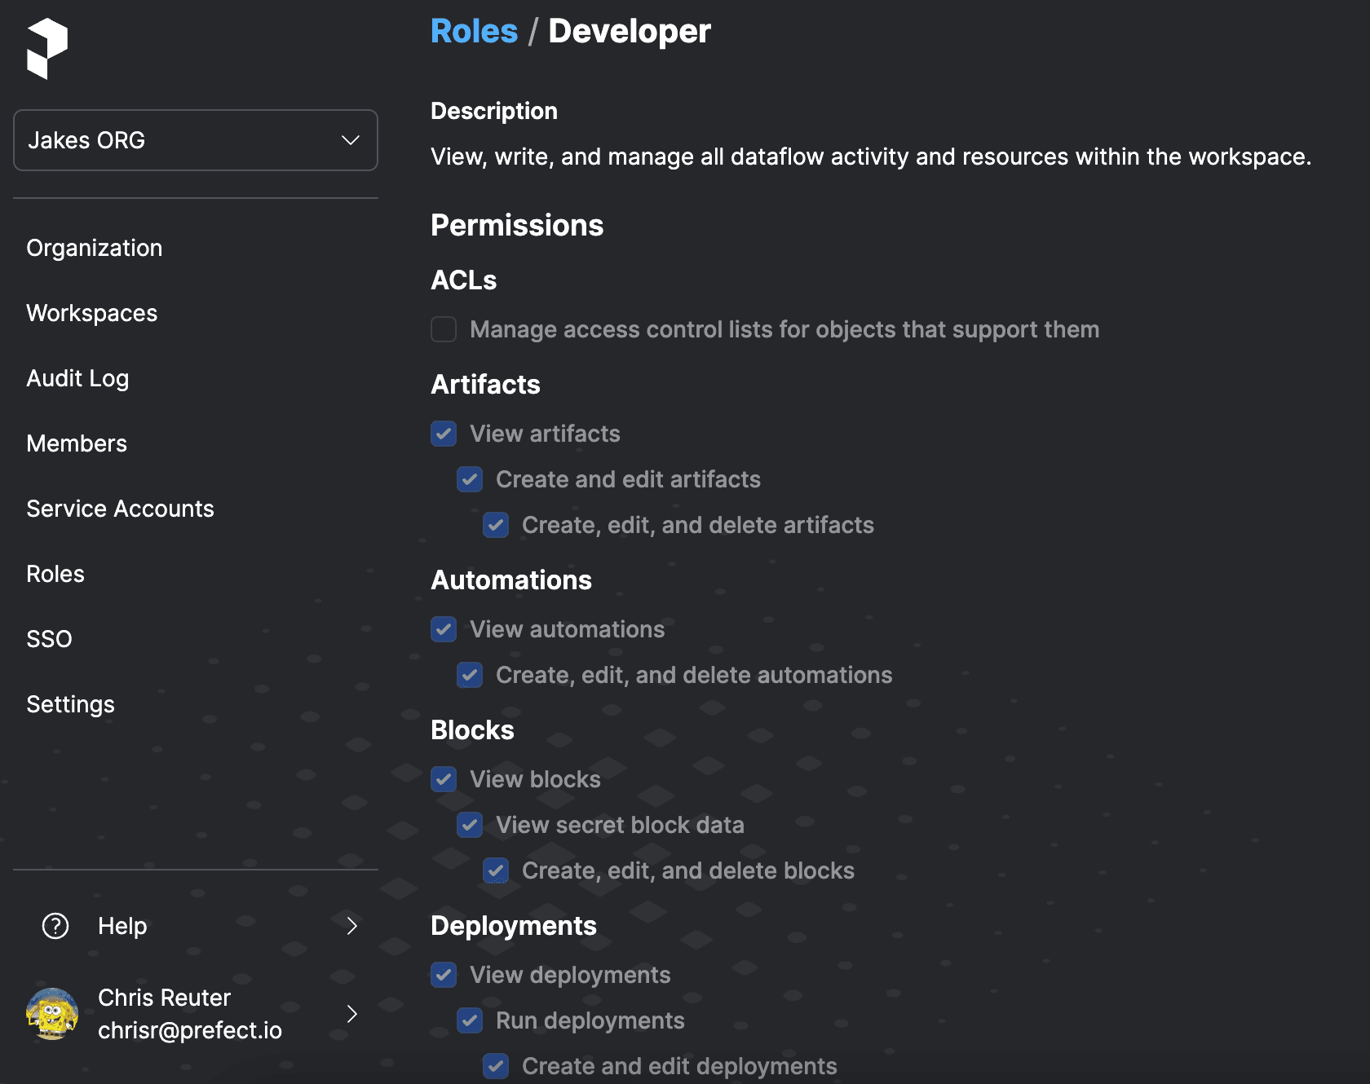Screen dimensions: 1370x1084
Task: Open the Jakes ORG workspace dropdown
Action: coord(196,140)
